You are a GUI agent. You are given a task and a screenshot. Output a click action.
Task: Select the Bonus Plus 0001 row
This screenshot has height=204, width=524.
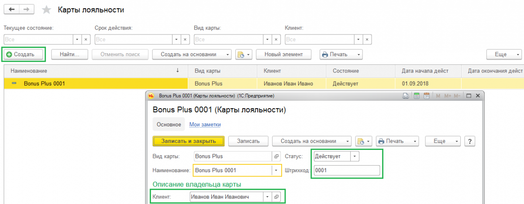[262, 83]
